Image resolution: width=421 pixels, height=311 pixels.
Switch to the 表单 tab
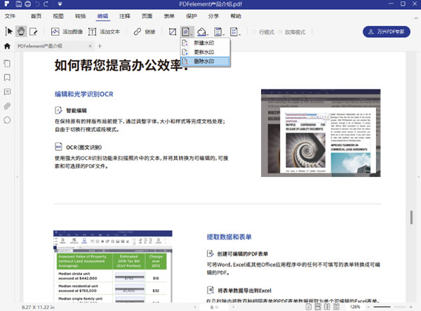coord(169,16)
